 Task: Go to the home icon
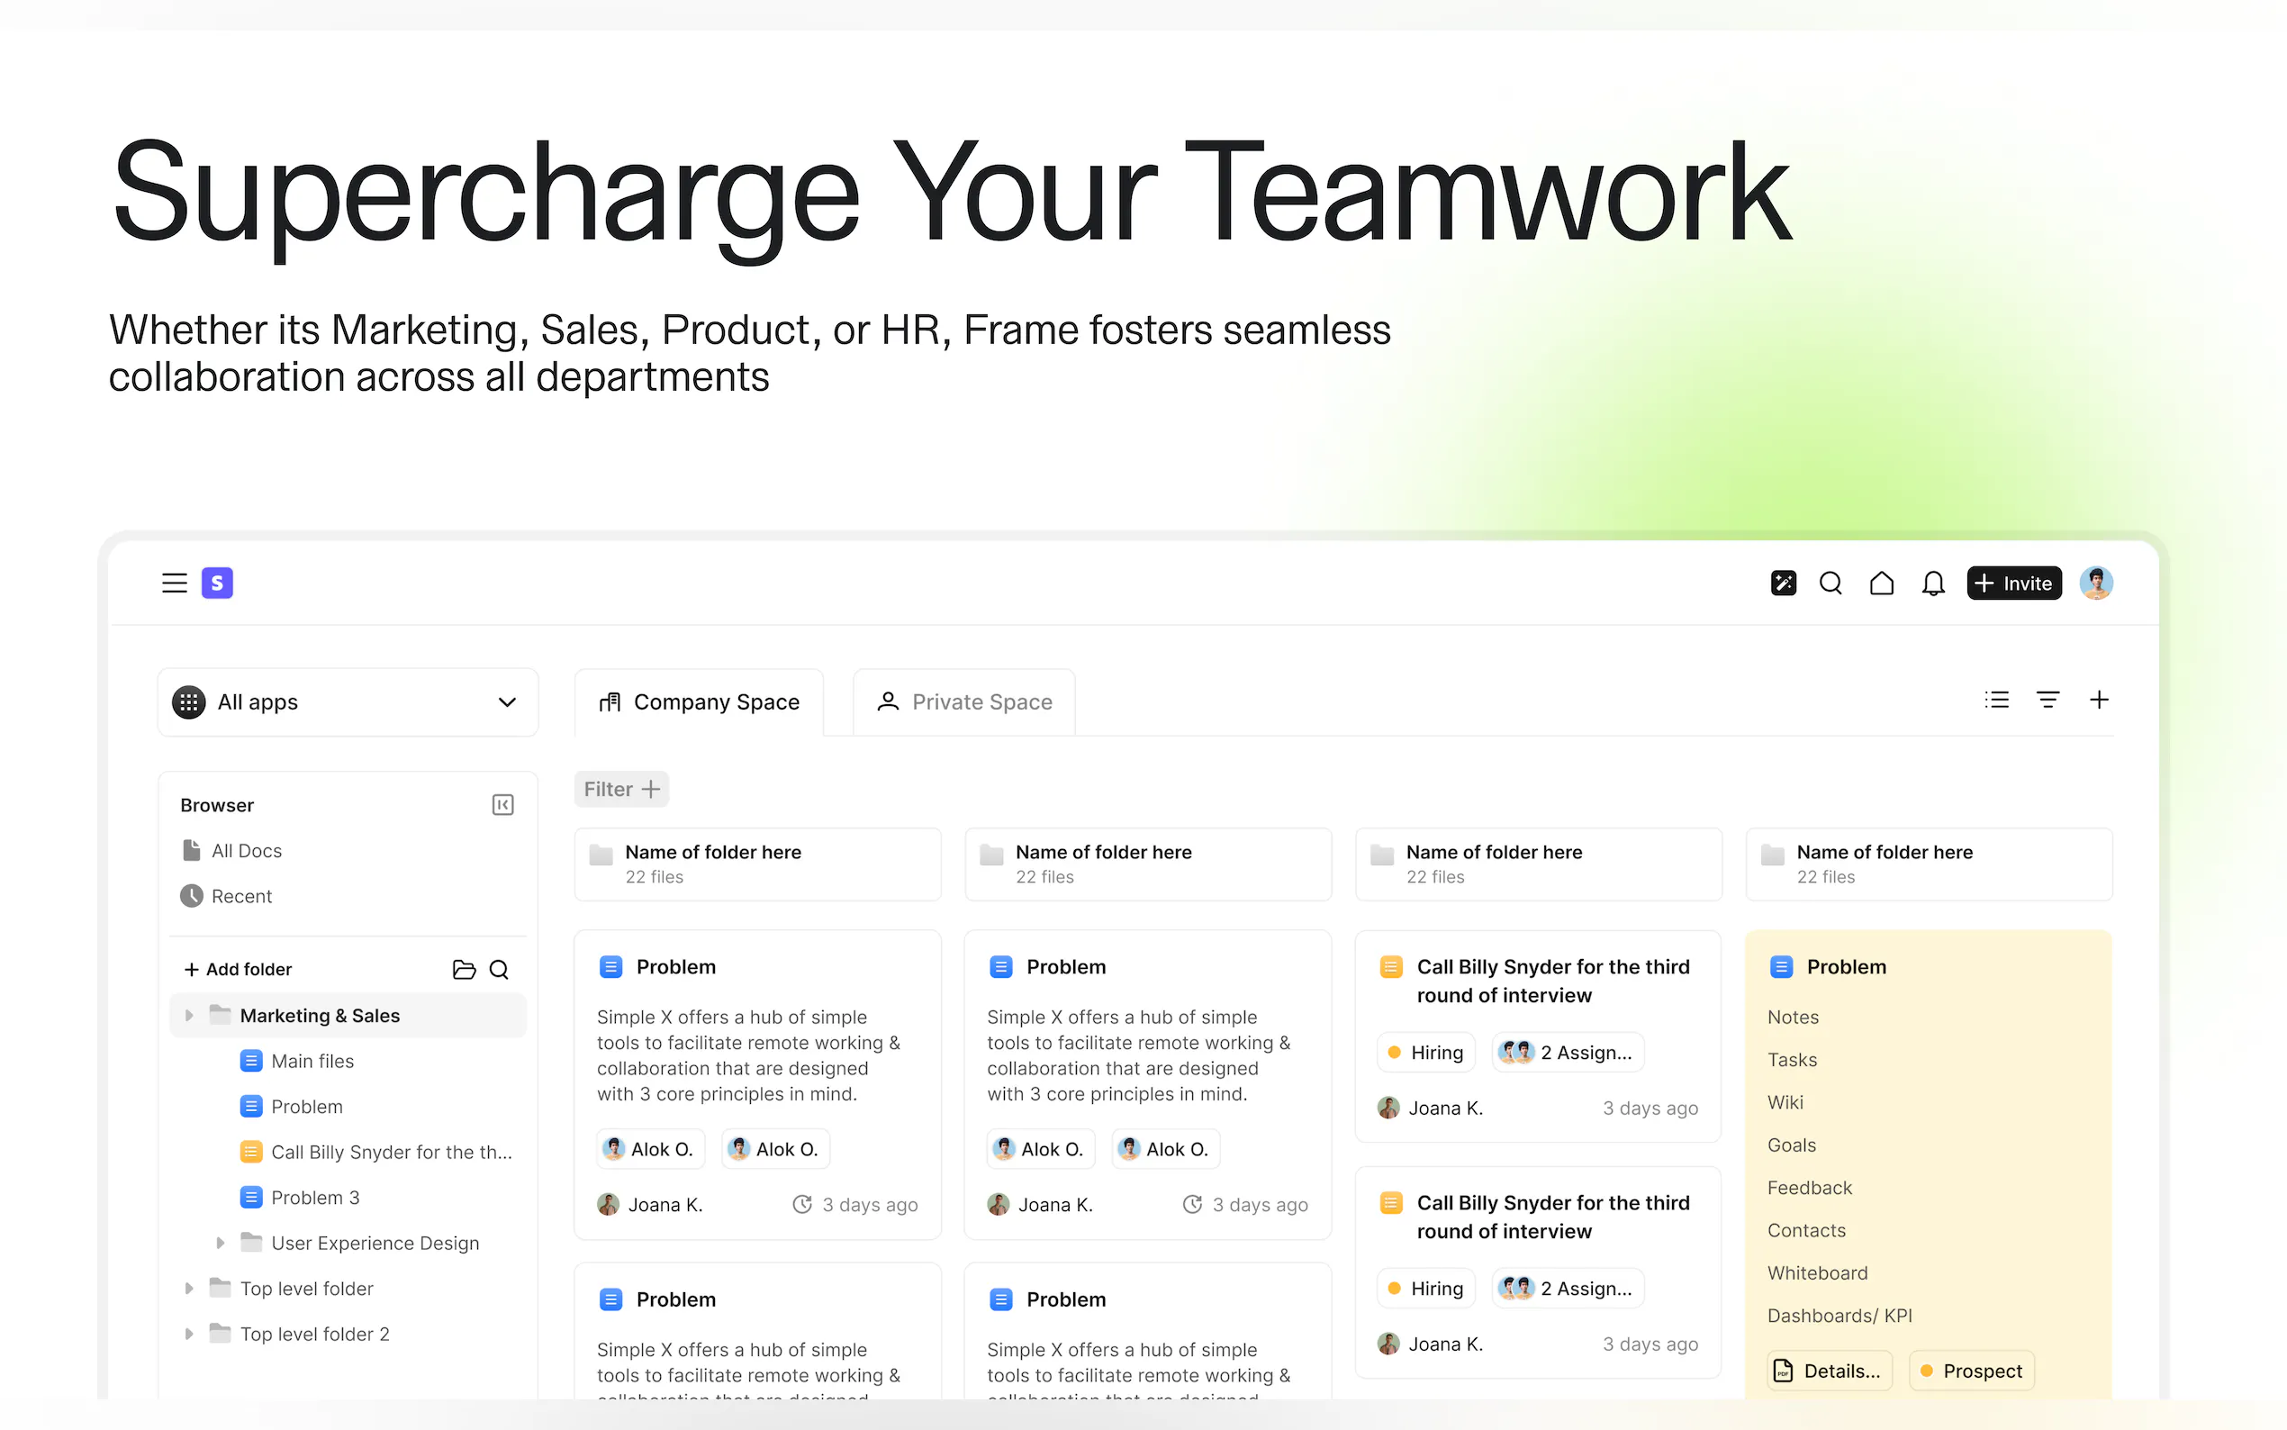tap(1882, 583)
